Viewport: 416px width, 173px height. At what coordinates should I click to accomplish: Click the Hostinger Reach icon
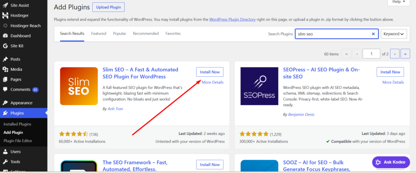pyautogui.click(x=5, y=26)
